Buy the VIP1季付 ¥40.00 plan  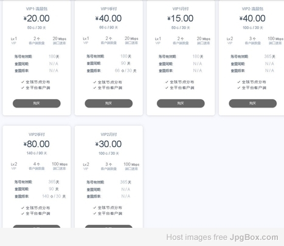pyautogui.click(x=109, y=103)
